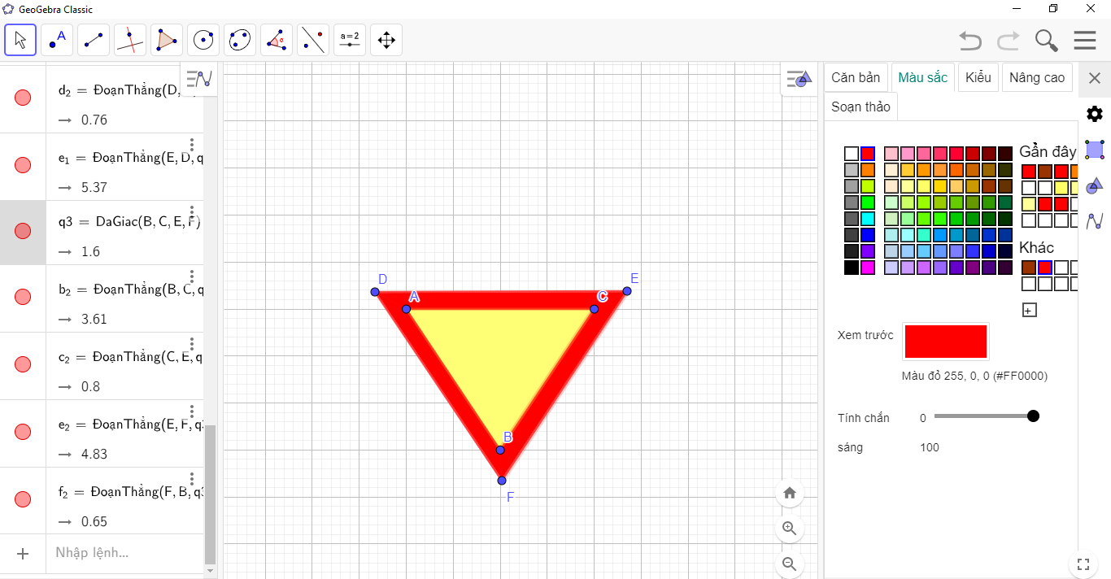
Task: Choose the Polygon tool
Action: tap(167, 40)
